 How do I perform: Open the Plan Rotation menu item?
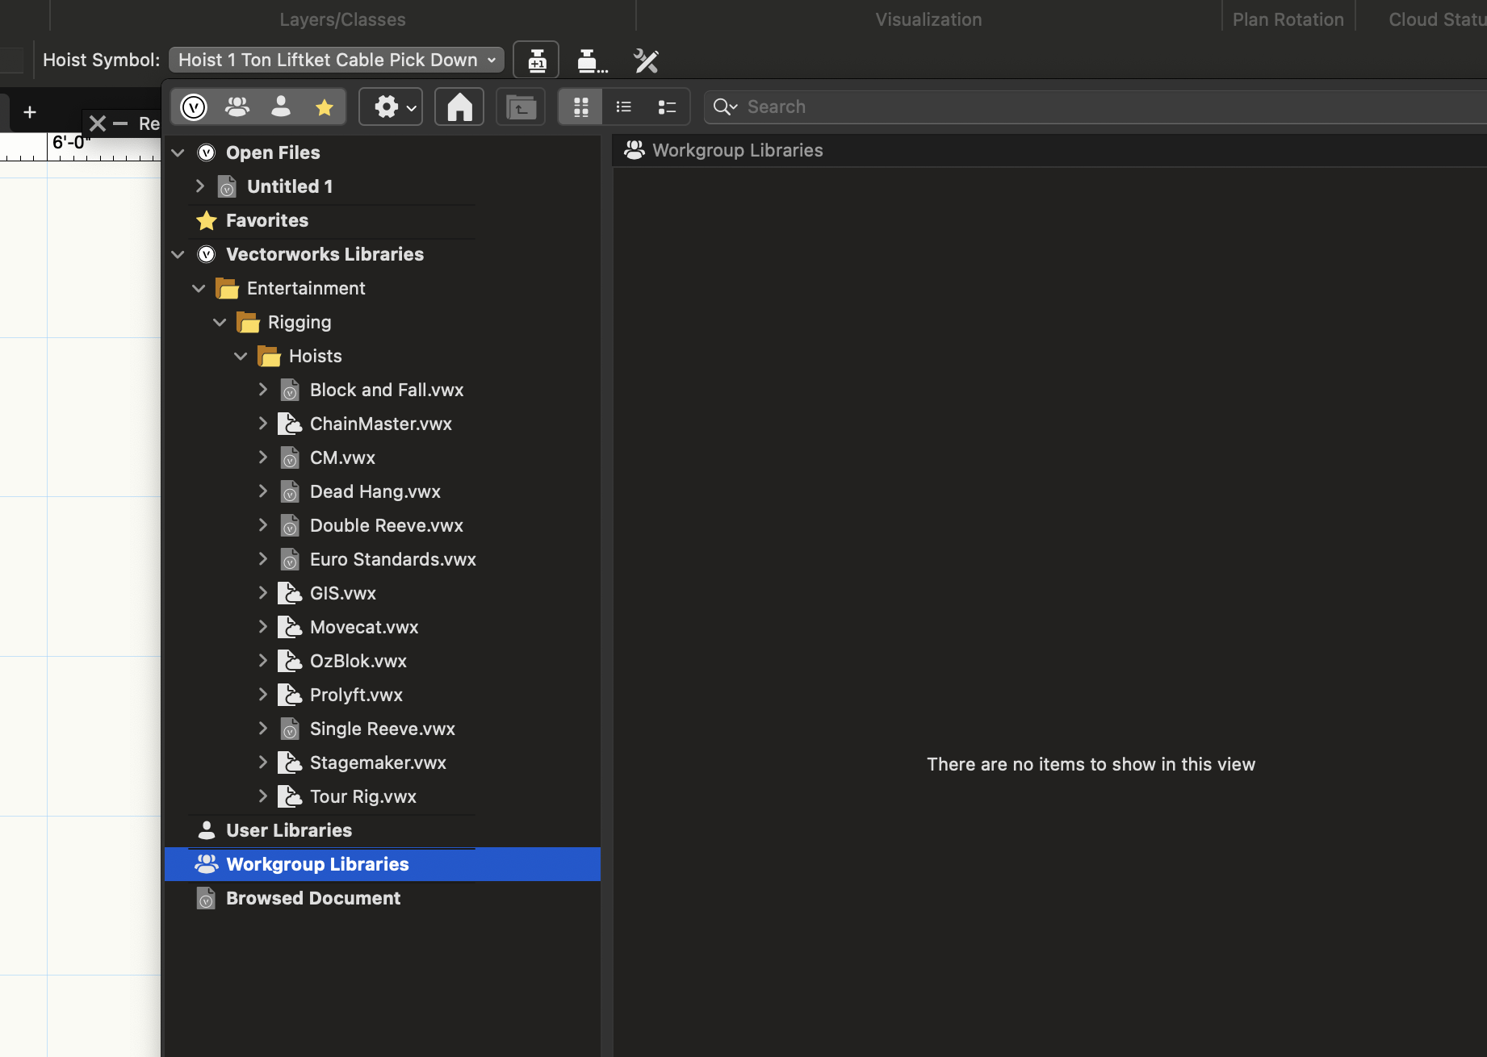coord(1287,19)
